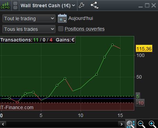Select the equity point at trade 8
The height and width of the screenshot is (128, 158).
coord(65,79)
